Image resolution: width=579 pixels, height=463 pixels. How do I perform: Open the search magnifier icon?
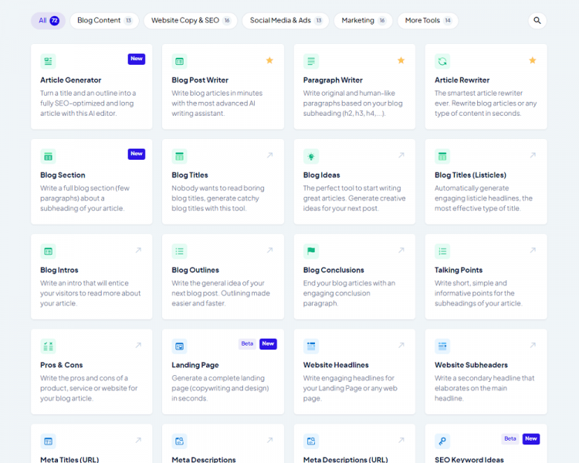click(537, 21)
